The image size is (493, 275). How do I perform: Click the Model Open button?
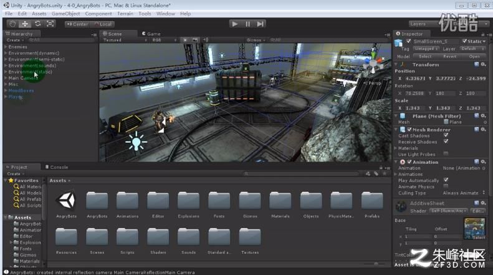tap(474, 56)
